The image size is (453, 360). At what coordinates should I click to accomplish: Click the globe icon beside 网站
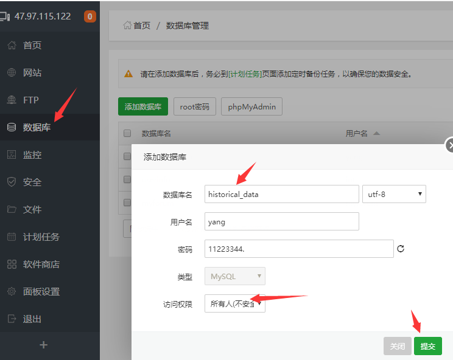coord(12,72)
